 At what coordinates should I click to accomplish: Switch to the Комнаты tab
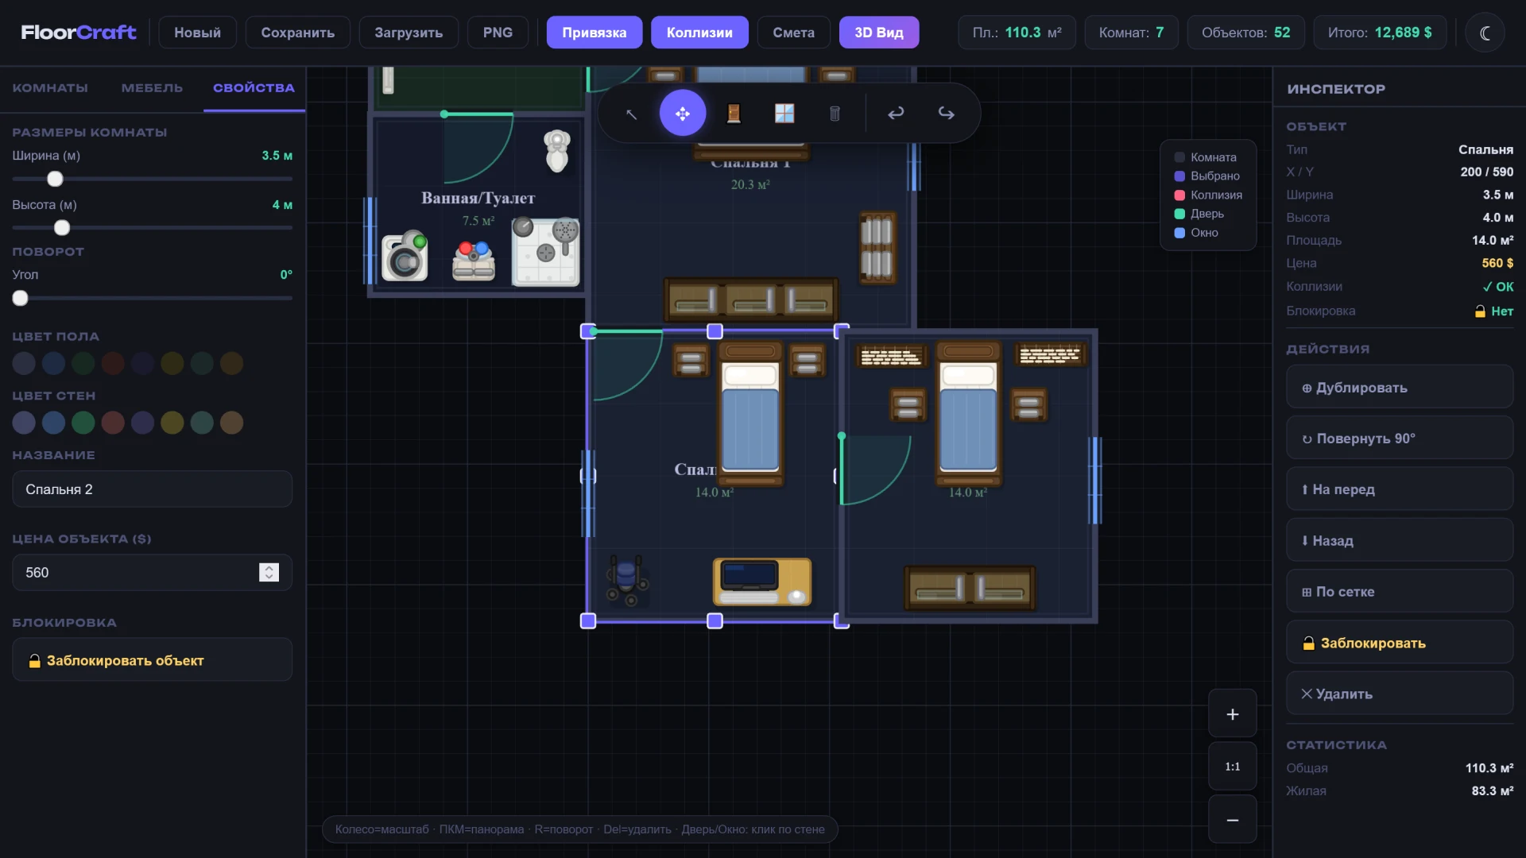coord(50,88)
